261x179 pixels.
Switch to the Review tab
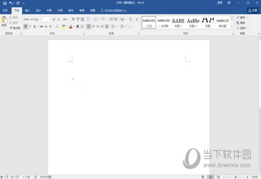click(x=82, y=10)
